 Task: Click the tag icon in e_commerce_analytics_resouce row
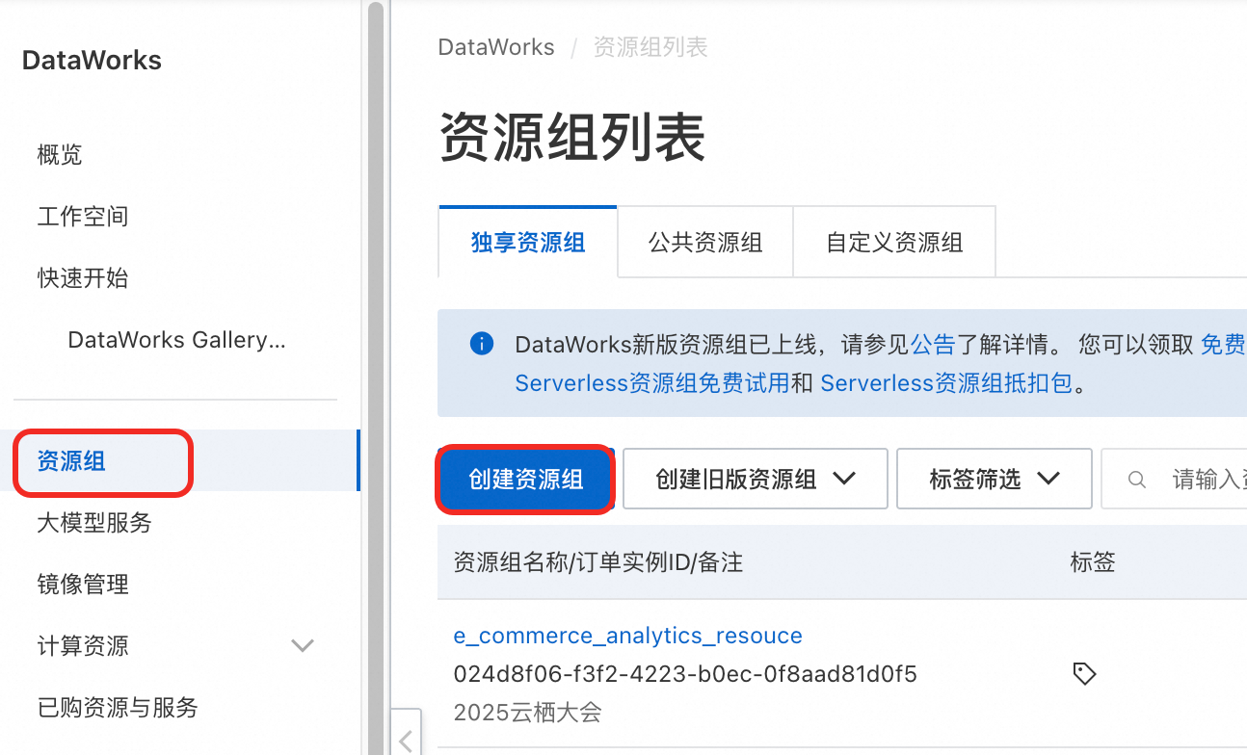click(x=1084, y=673)
